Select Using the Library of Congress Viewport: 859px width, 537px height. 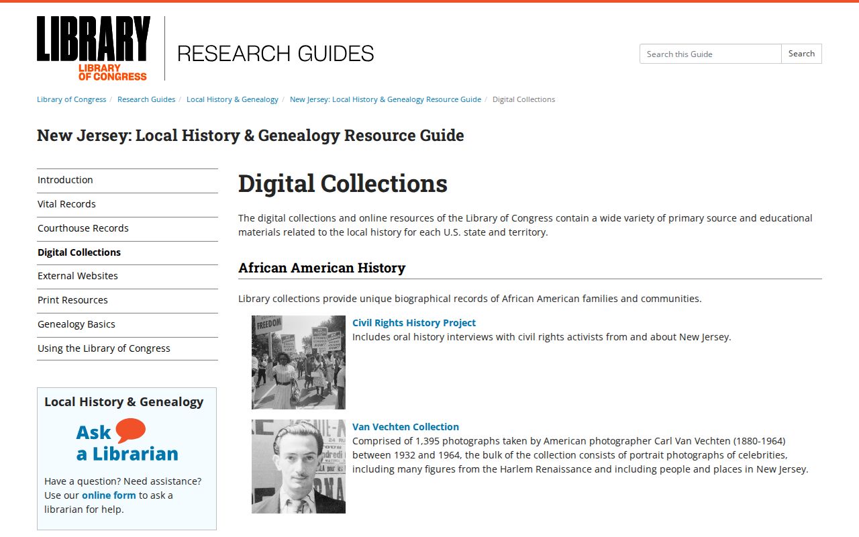pyautogui.click(x=128, y=348)
